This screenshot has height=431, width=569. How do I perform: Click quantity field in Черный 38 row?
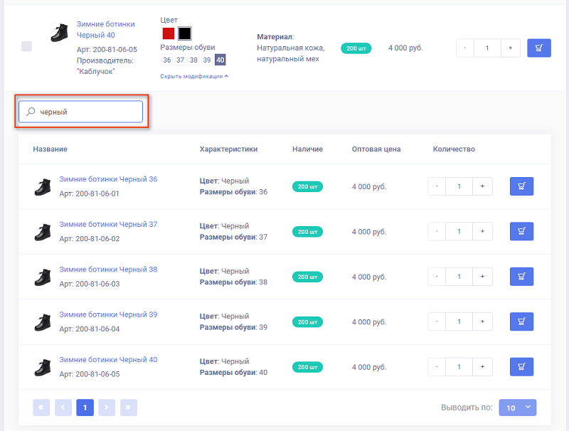click(x=459, y=277)
